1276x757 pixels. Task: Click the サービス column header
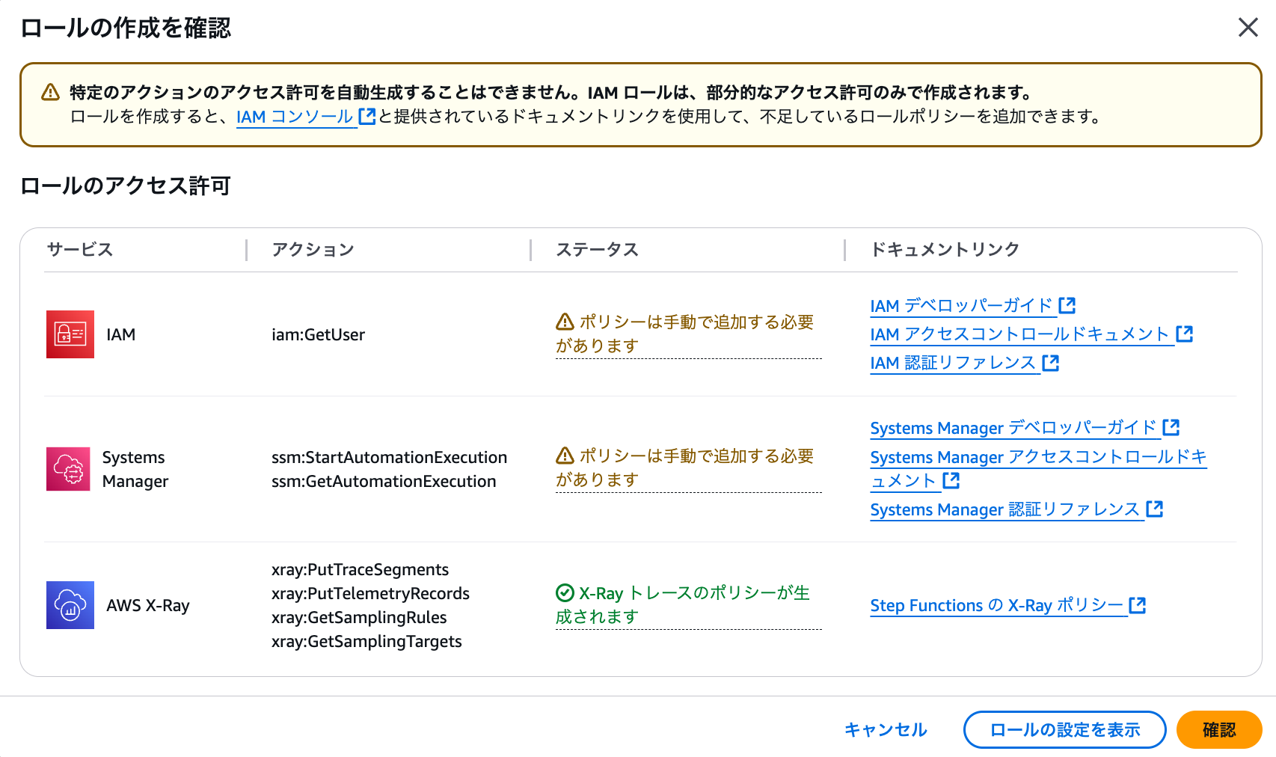tap(80, 250)
